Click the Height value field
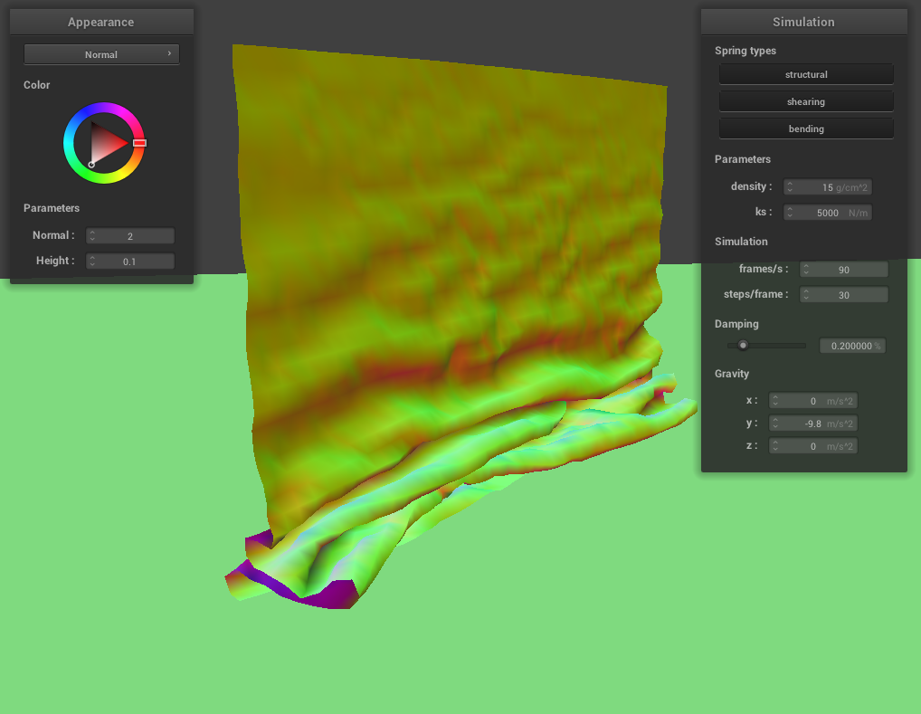 coord(129,261)
